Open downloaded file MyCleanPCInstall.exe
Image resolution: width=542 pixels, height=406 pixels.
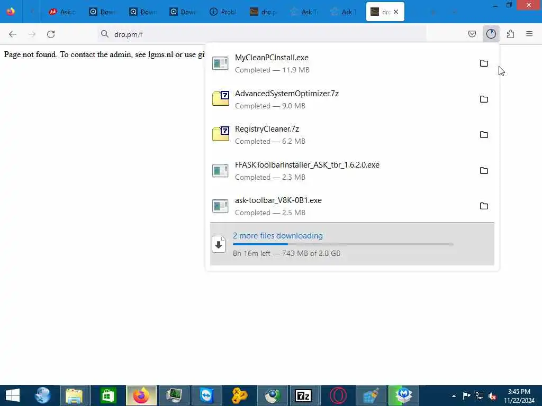(x=272, y=58)
